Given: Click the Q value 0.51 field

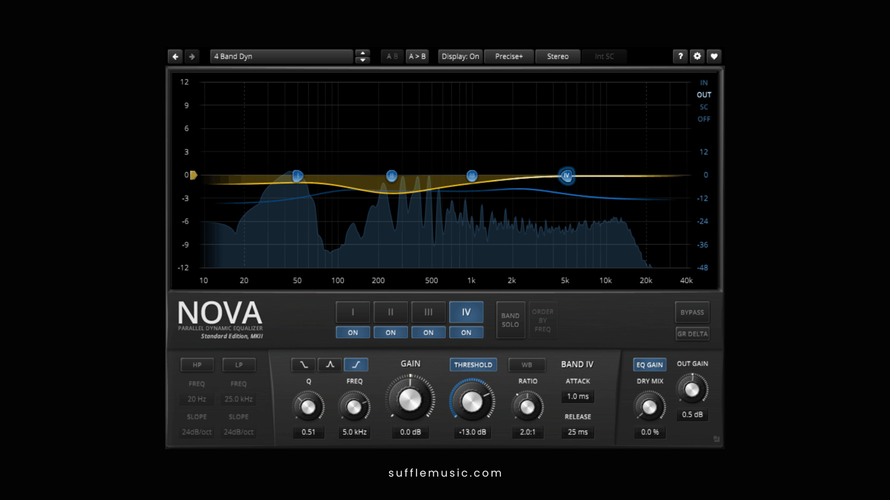Looking at the screenshot, I should pyautogui.click(x=309, y=432).
